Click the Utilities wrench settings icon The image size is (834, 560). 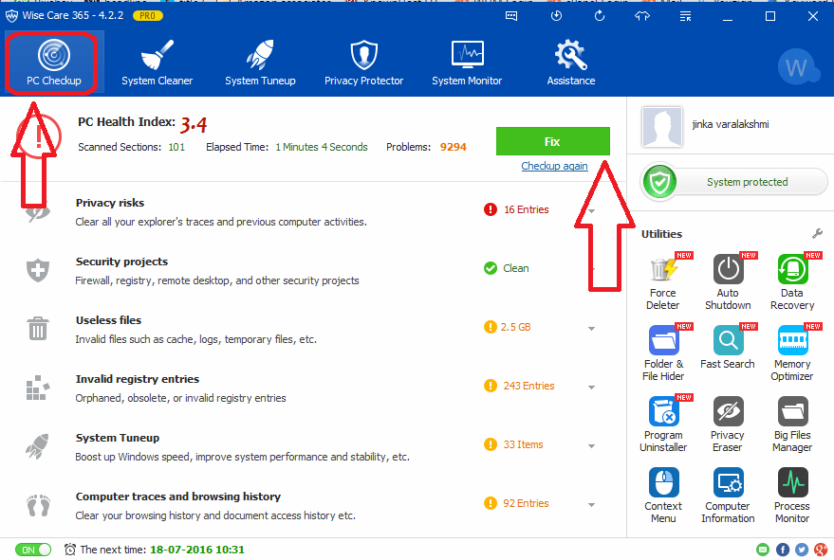pos(818,233)
